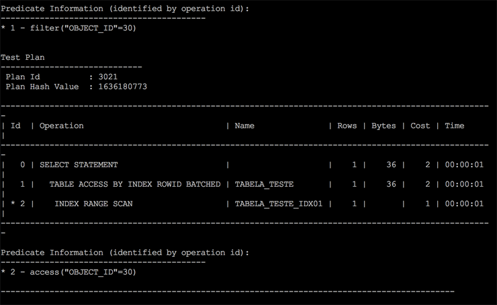Select the Plan Id value 3021
Image resolution: width=497 pixels, height=305 pixels.
(107, 77)
